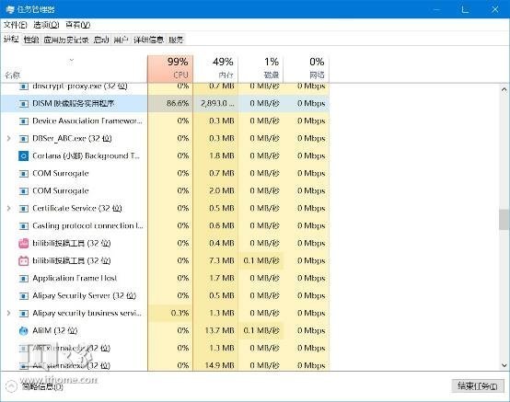Open the 选项(O) menu

click(46, 25)
